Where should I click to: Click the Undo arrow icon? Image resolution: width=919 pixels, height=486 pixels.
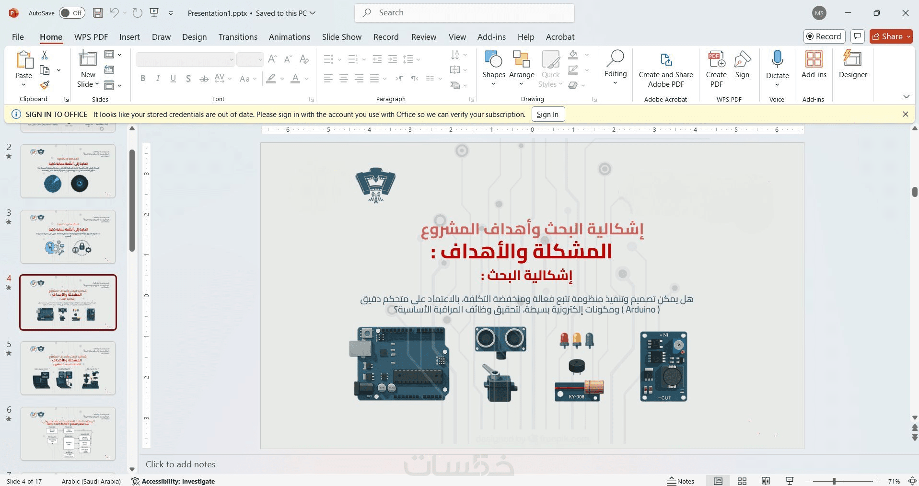114,13
